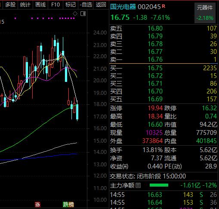Click the green 主力净额 bar

(159, 185)
